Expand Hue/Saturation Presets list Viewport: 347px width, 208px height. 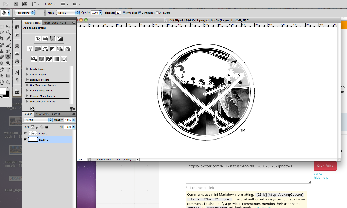(28, 85)
